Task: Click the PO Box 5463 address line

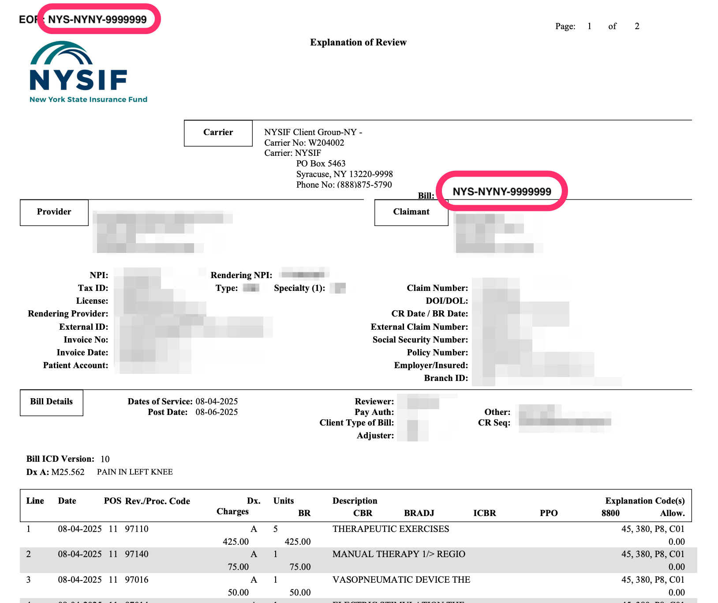Action: click(321, 163)
